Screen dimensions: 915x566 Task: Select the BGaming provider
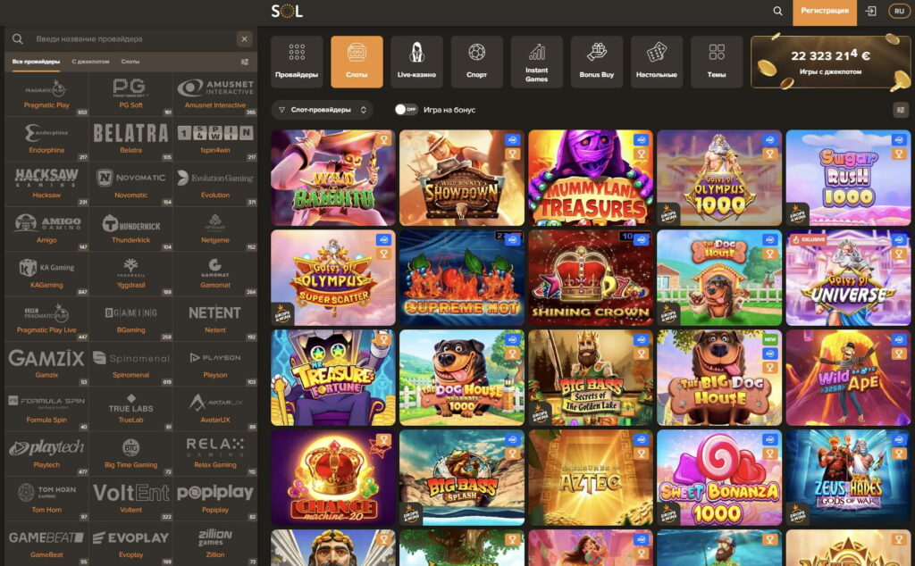(x=130, y=319)
